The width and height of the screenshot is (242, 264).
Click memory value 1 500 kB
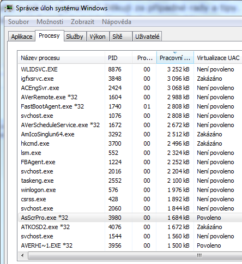pos(178,245)
